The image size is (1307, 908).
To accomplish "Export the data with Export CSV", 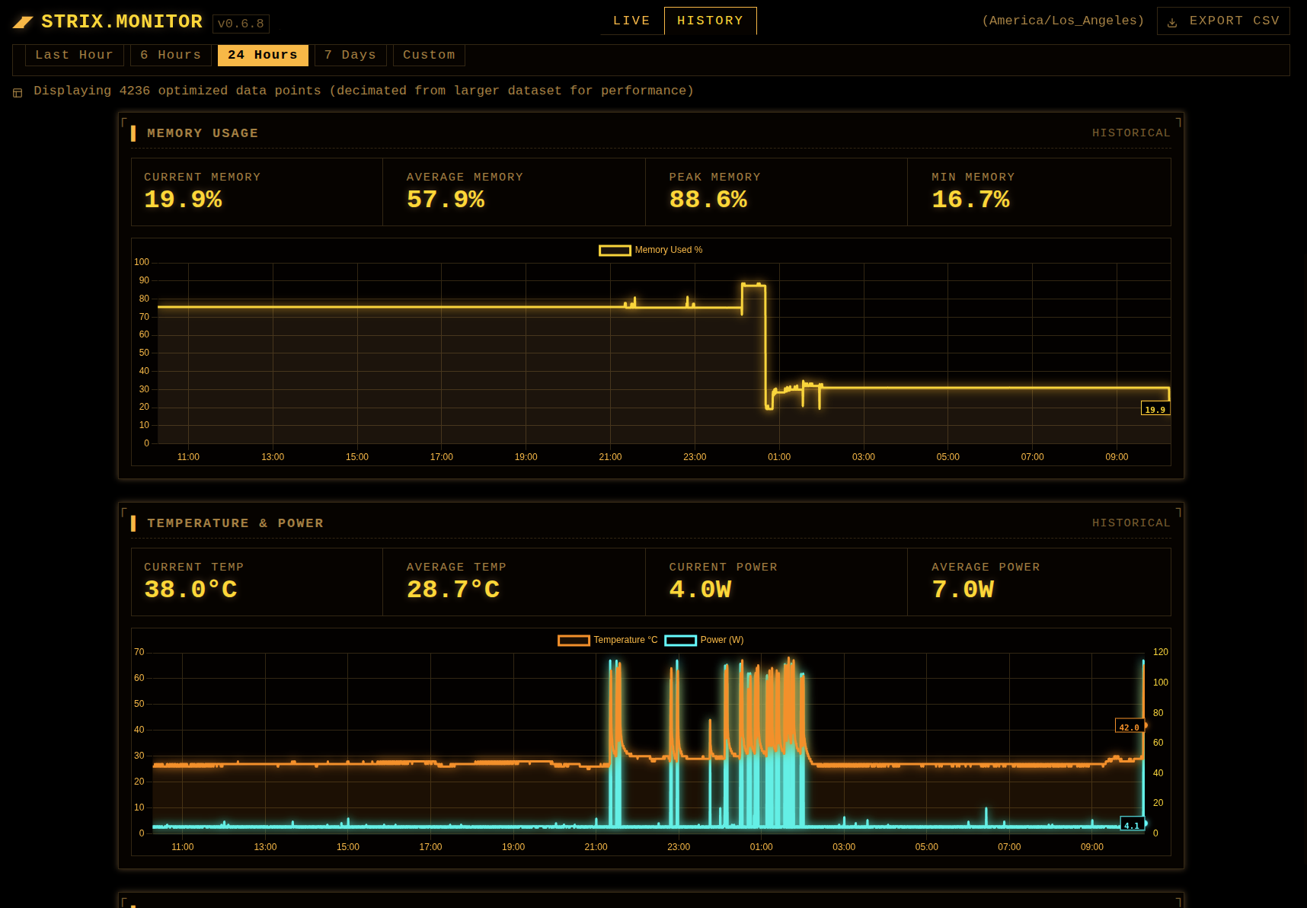I will [1223, 21].
